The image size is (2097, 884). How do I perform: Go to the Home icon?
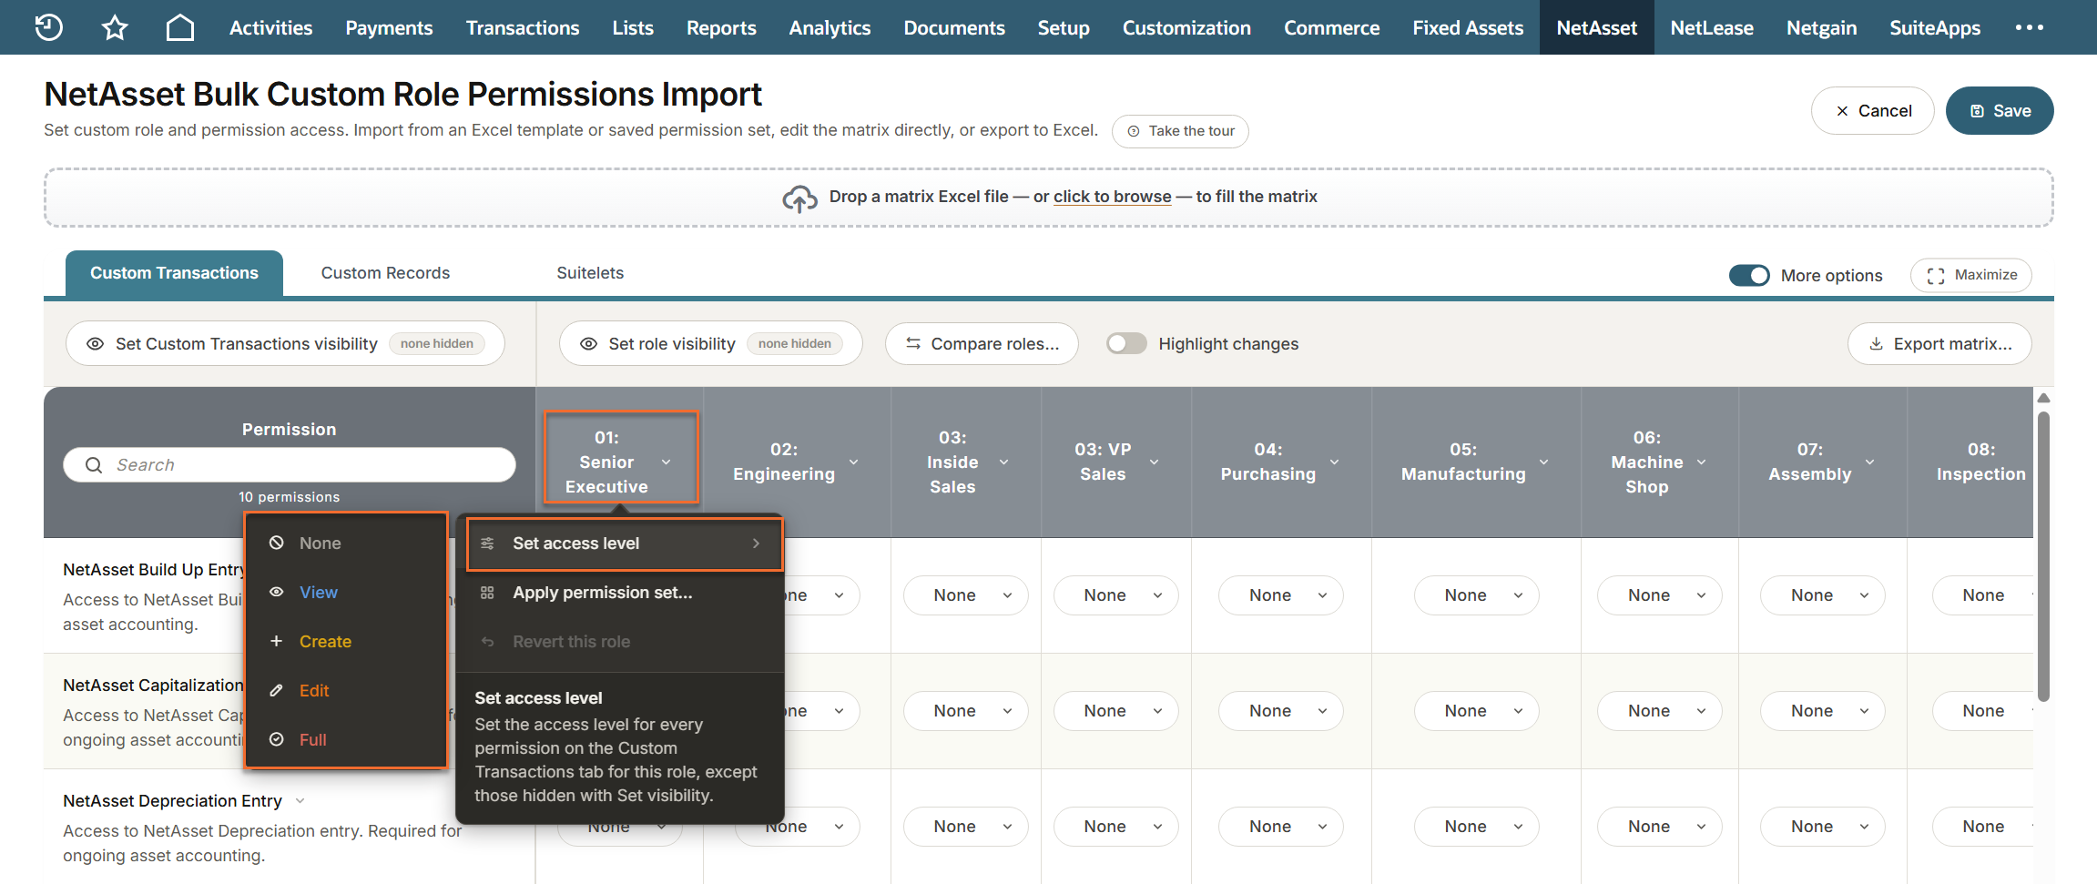[x=180, y=27]
